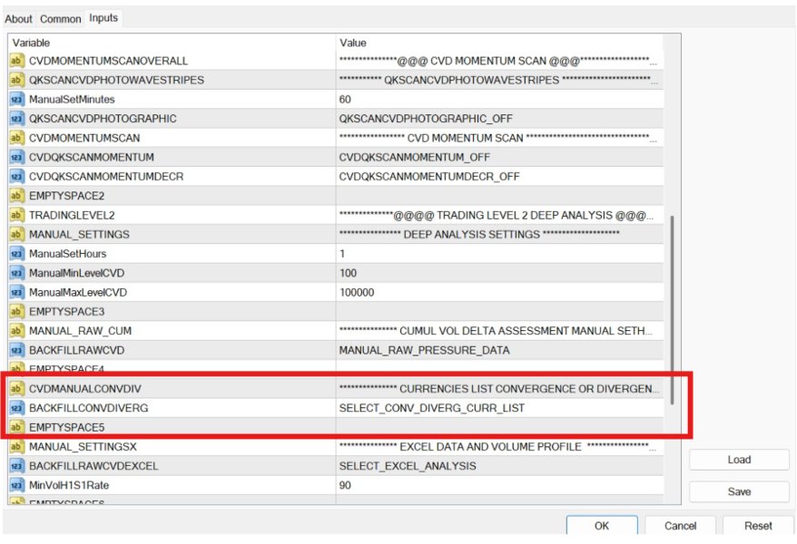Click the string icon beside CVDMOMENTUMSCAN
The width and height of the screenshot is (797, 544).
(x=16, y=138)
